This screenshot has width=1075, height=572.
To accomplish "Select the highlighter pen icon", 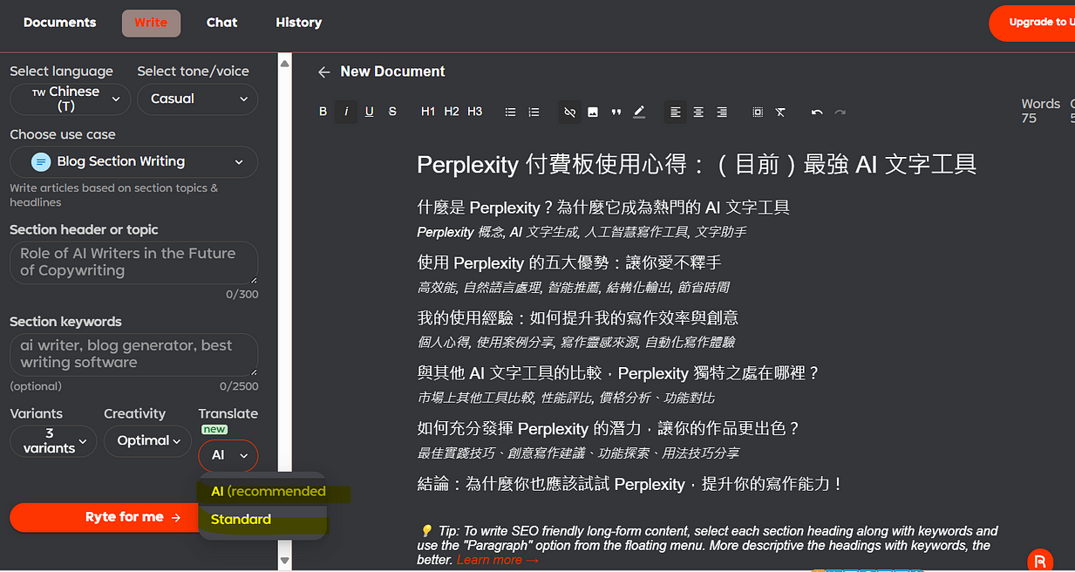I will (x=639, y=112).
